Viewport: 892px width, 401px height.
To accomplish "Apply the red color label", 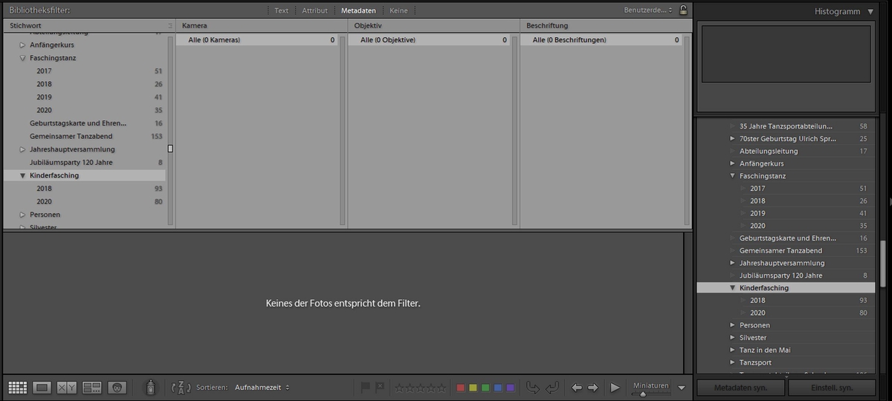I will click(x=461, y=388).
